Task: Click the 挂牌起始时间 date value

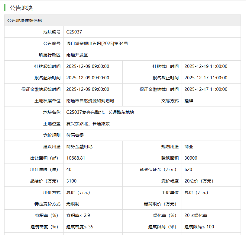Action: point(88,66)
